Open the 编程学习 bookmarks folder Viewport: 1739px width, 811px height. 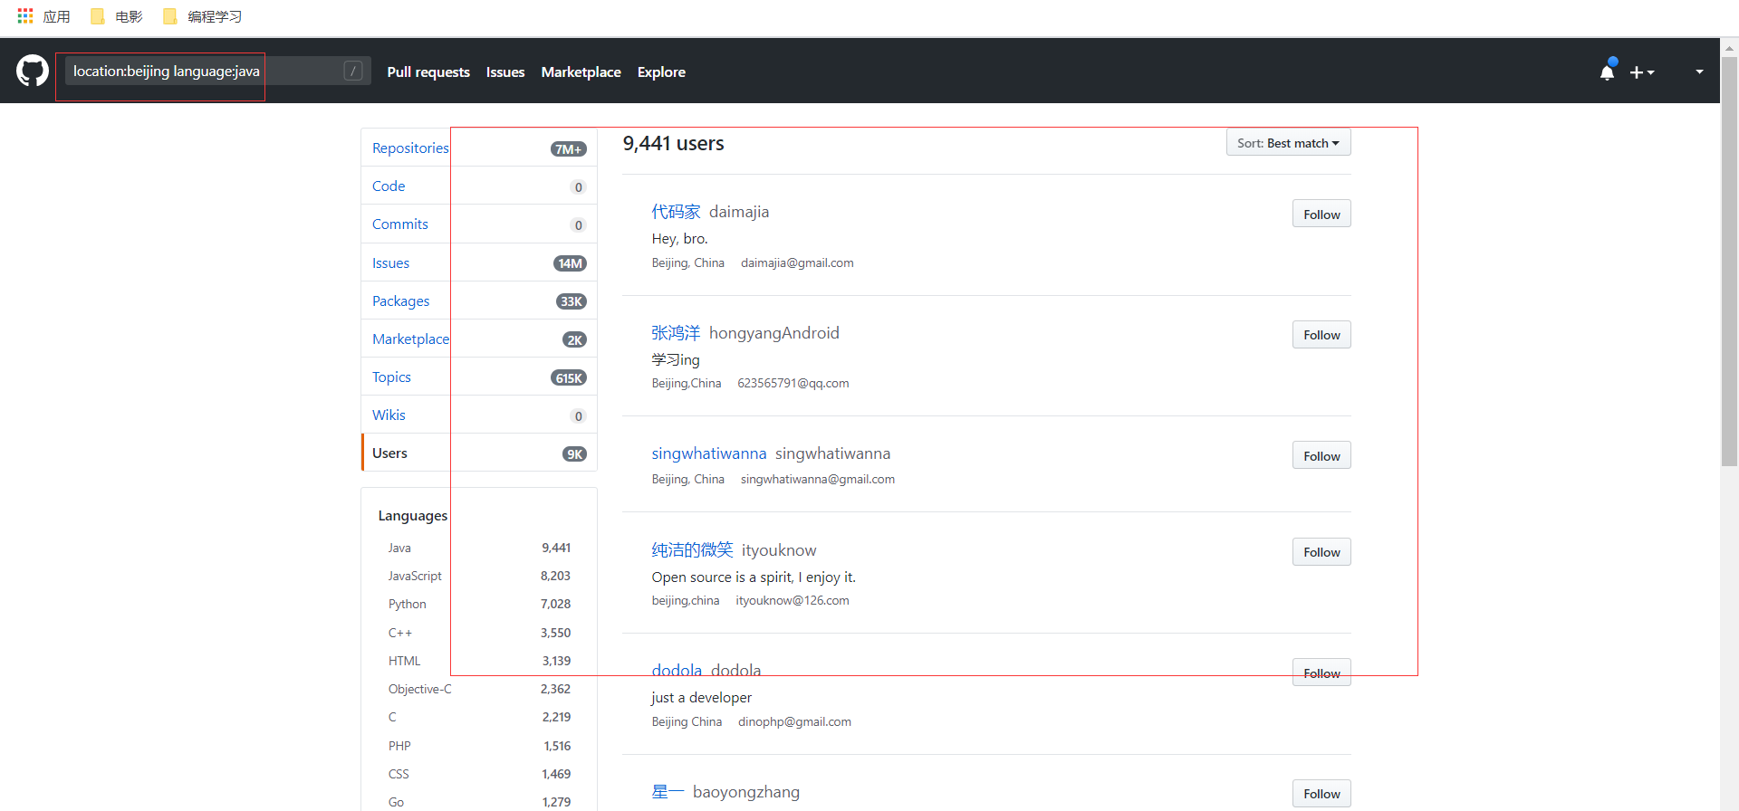coord(202,16)
